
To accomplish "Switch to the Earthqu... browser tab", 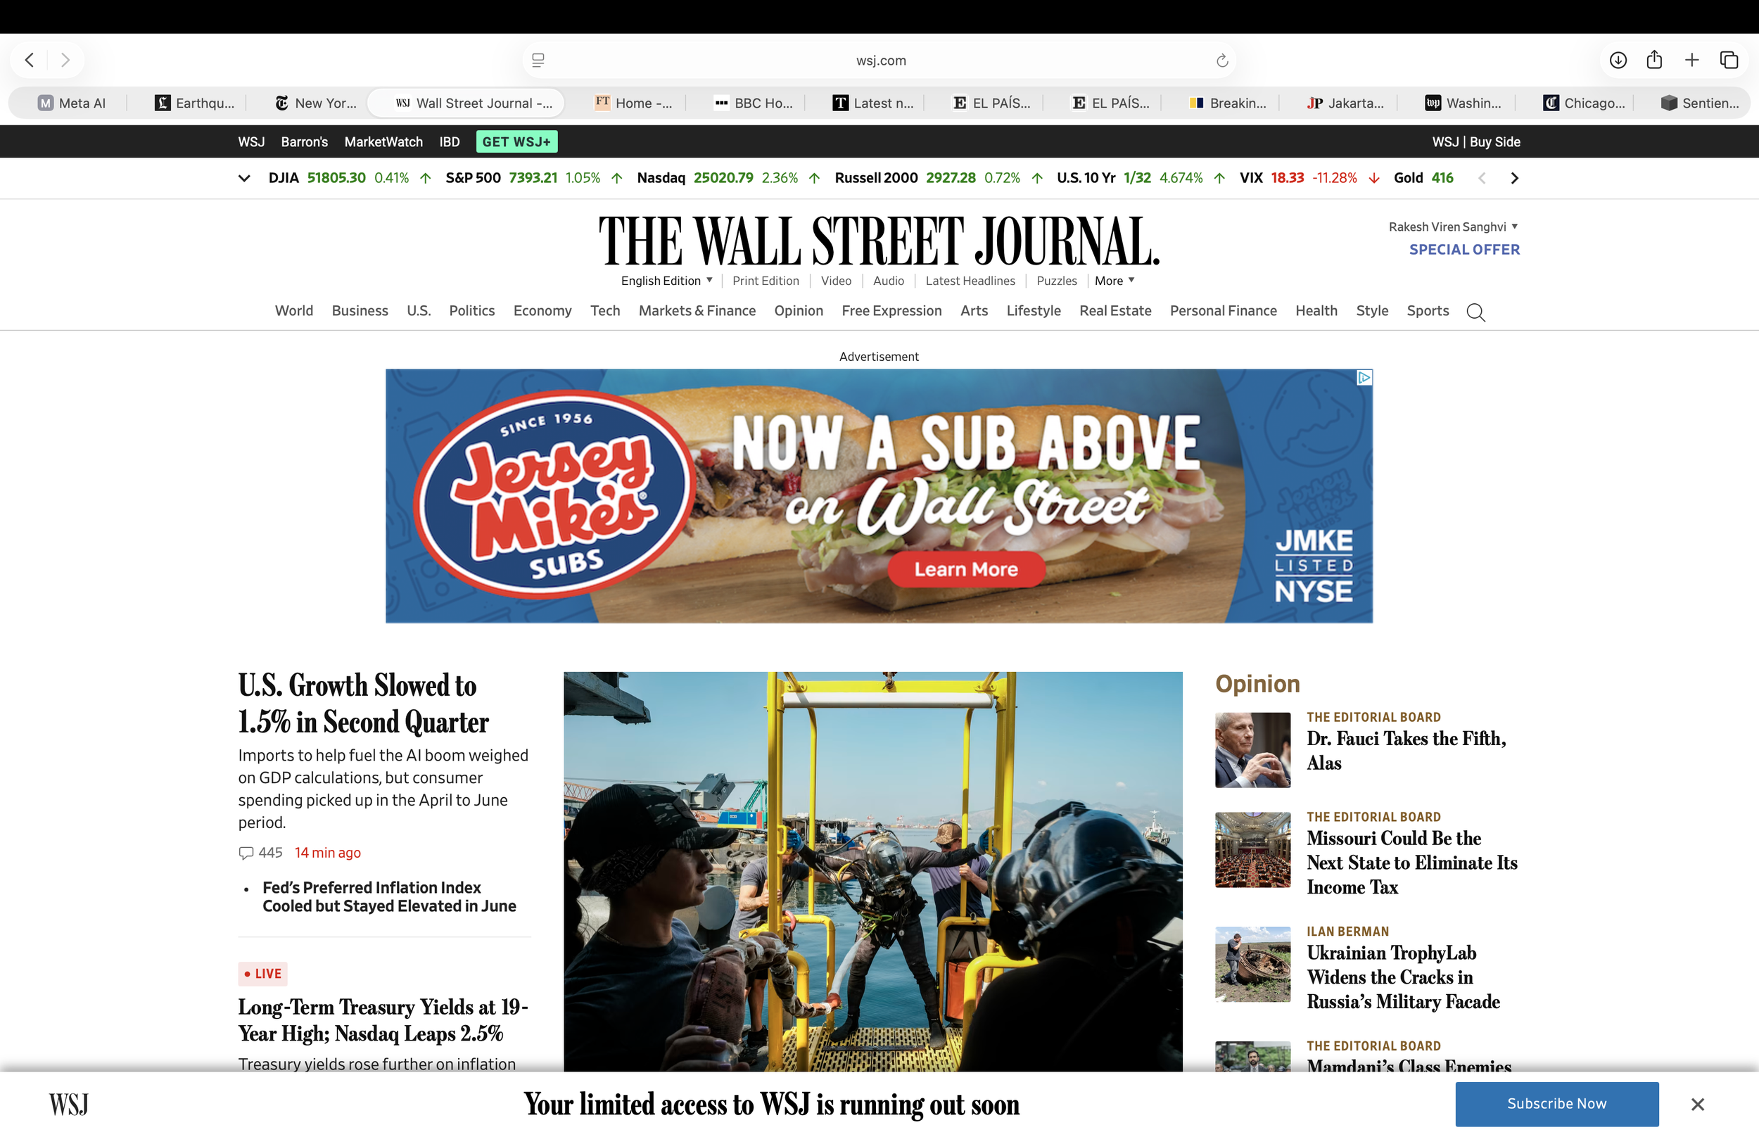I will pyautogui.click(x=195, y=103).
